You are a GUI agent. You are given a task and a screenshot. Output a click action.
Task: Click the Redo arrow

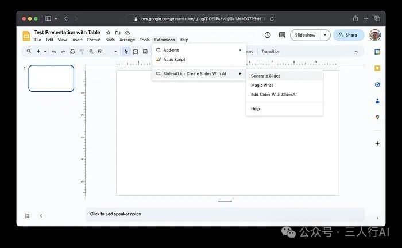pyautogui.click(x=63, y=52)
